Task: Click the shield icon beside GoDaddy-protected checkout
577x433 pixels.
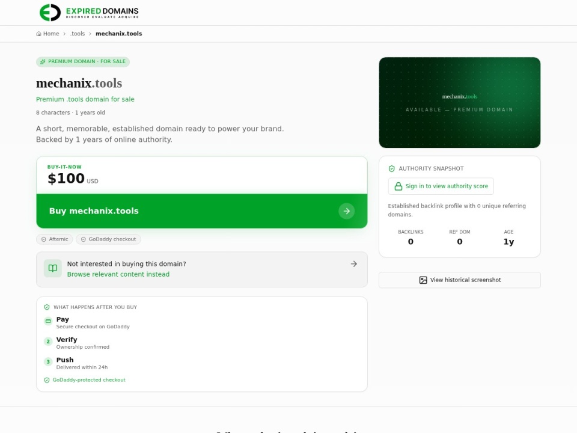Action: tap(47, 380)
